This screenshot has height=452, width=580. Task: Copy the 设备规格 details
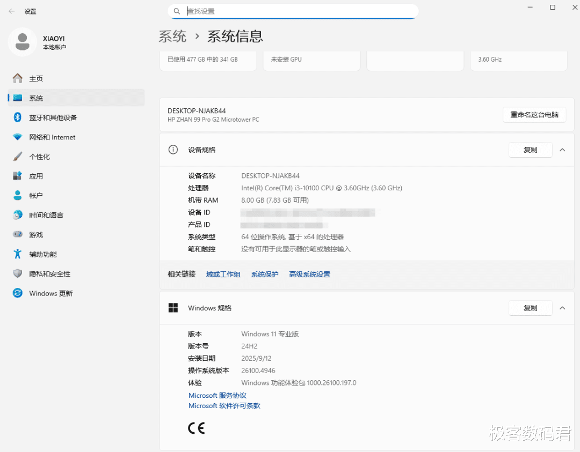point(531,150)
